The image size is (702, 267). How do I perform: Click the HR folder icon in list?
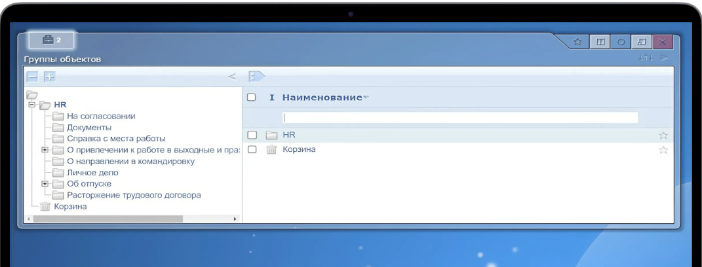click(272, 135)
